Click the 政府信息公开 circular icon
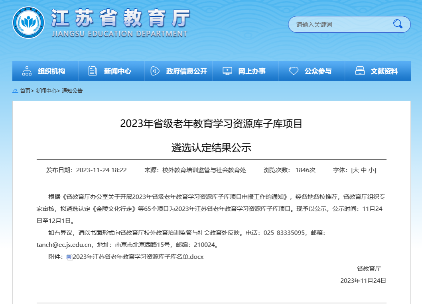Image resolution: width=422 pixels, height=304 pixels. point(155,71)
